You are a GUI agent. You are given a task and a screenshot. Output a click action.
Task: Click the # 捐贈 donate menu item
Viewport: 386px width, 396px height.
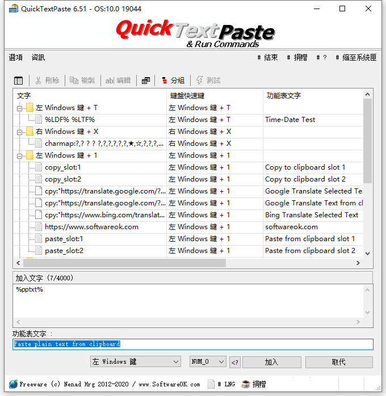(x=297, y=57)
